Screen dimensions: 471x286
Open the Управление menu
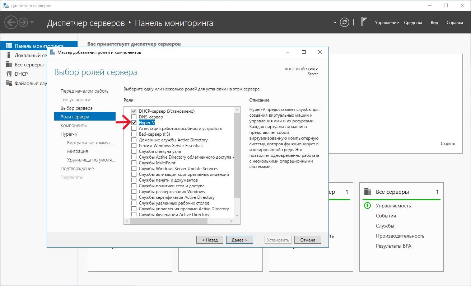point(387,23)
